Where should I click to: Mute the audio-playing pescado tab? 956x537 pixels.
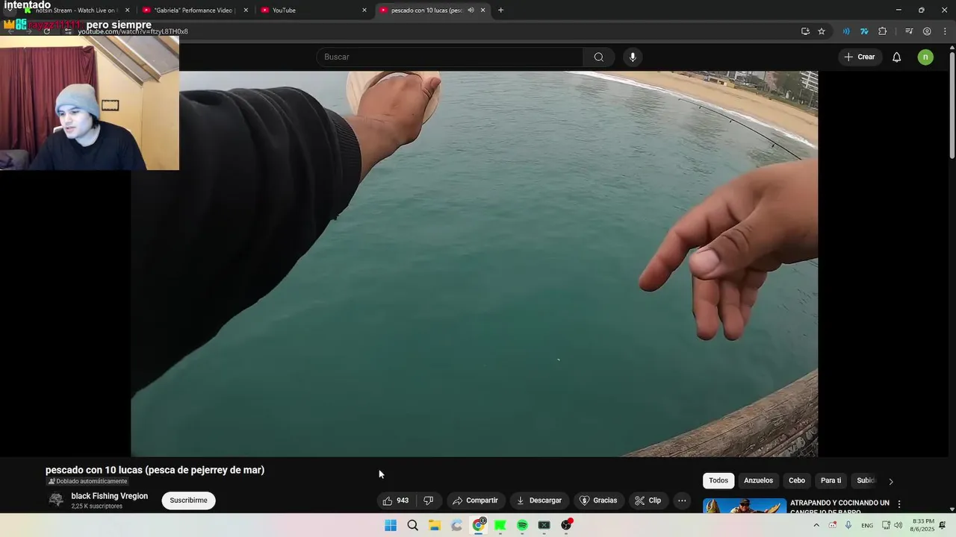point(471,10)
